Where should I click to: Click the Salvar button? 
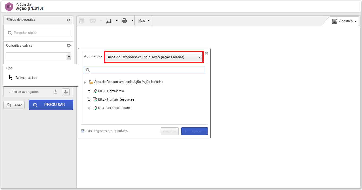point(14,105)
